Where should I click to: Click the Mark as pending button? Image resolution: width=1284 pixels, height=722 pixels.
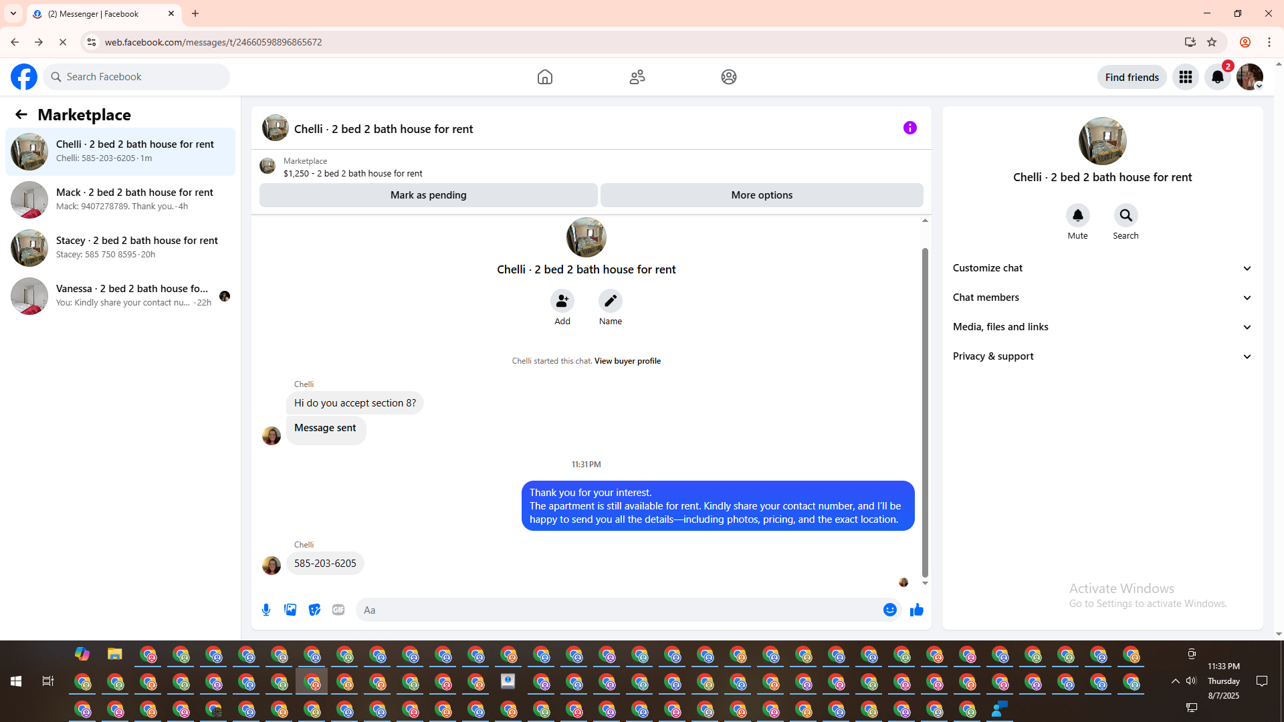(428, 195)
